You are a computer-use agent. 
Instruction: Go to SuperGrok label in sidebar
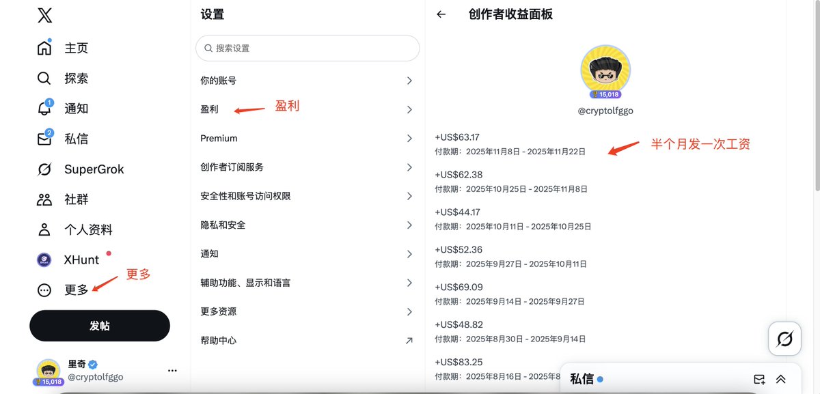click(94, 169)
